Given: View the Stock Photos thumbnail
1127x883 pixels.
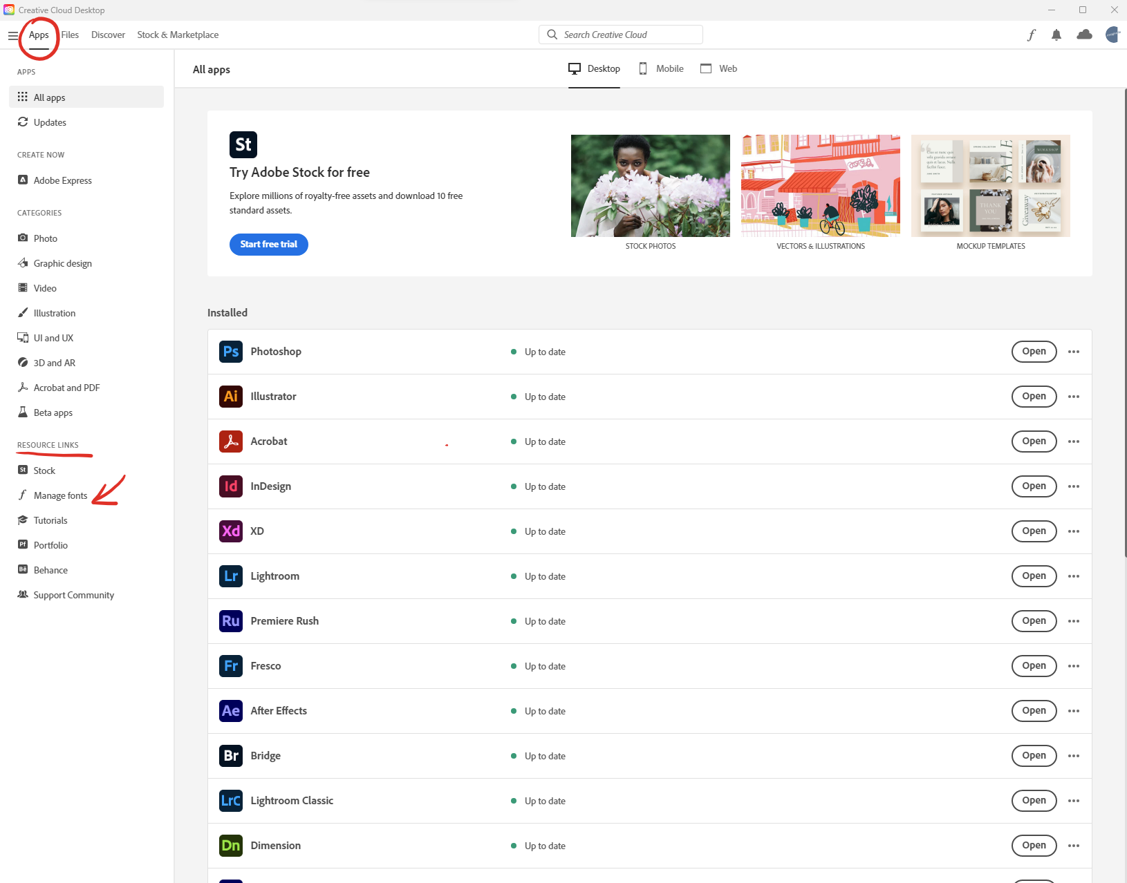Looking at the screenshot, I should click(x=651, y=186).
